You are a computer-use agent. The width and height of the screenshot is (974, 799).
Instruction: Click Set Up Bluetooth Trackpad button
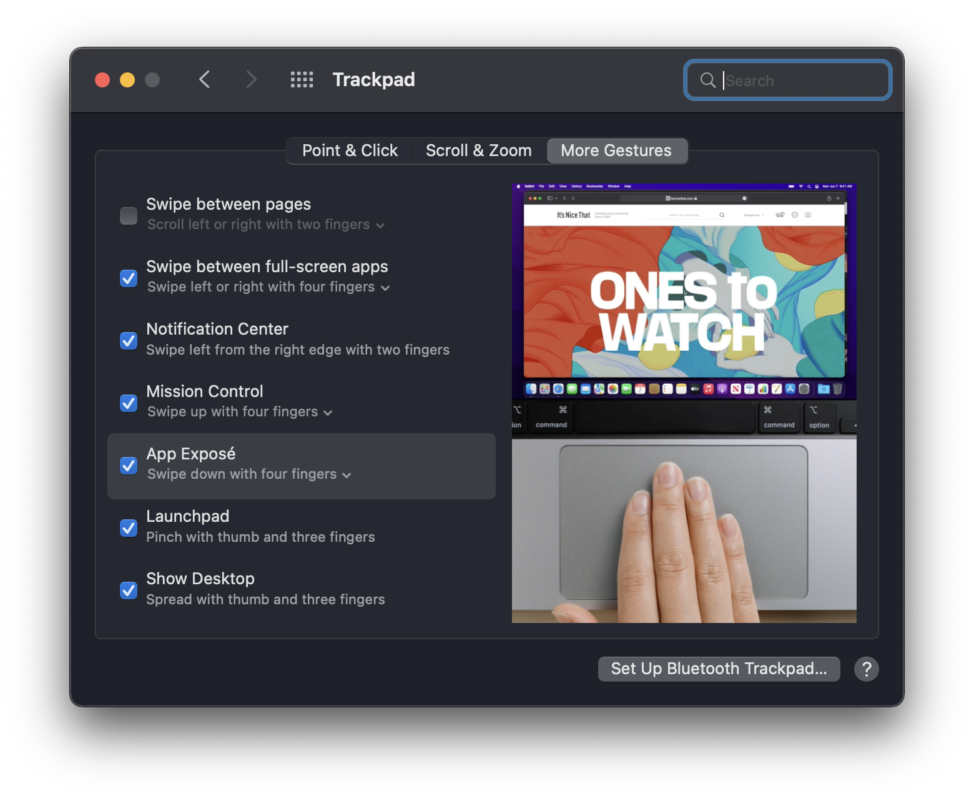[x=719, y=669]
